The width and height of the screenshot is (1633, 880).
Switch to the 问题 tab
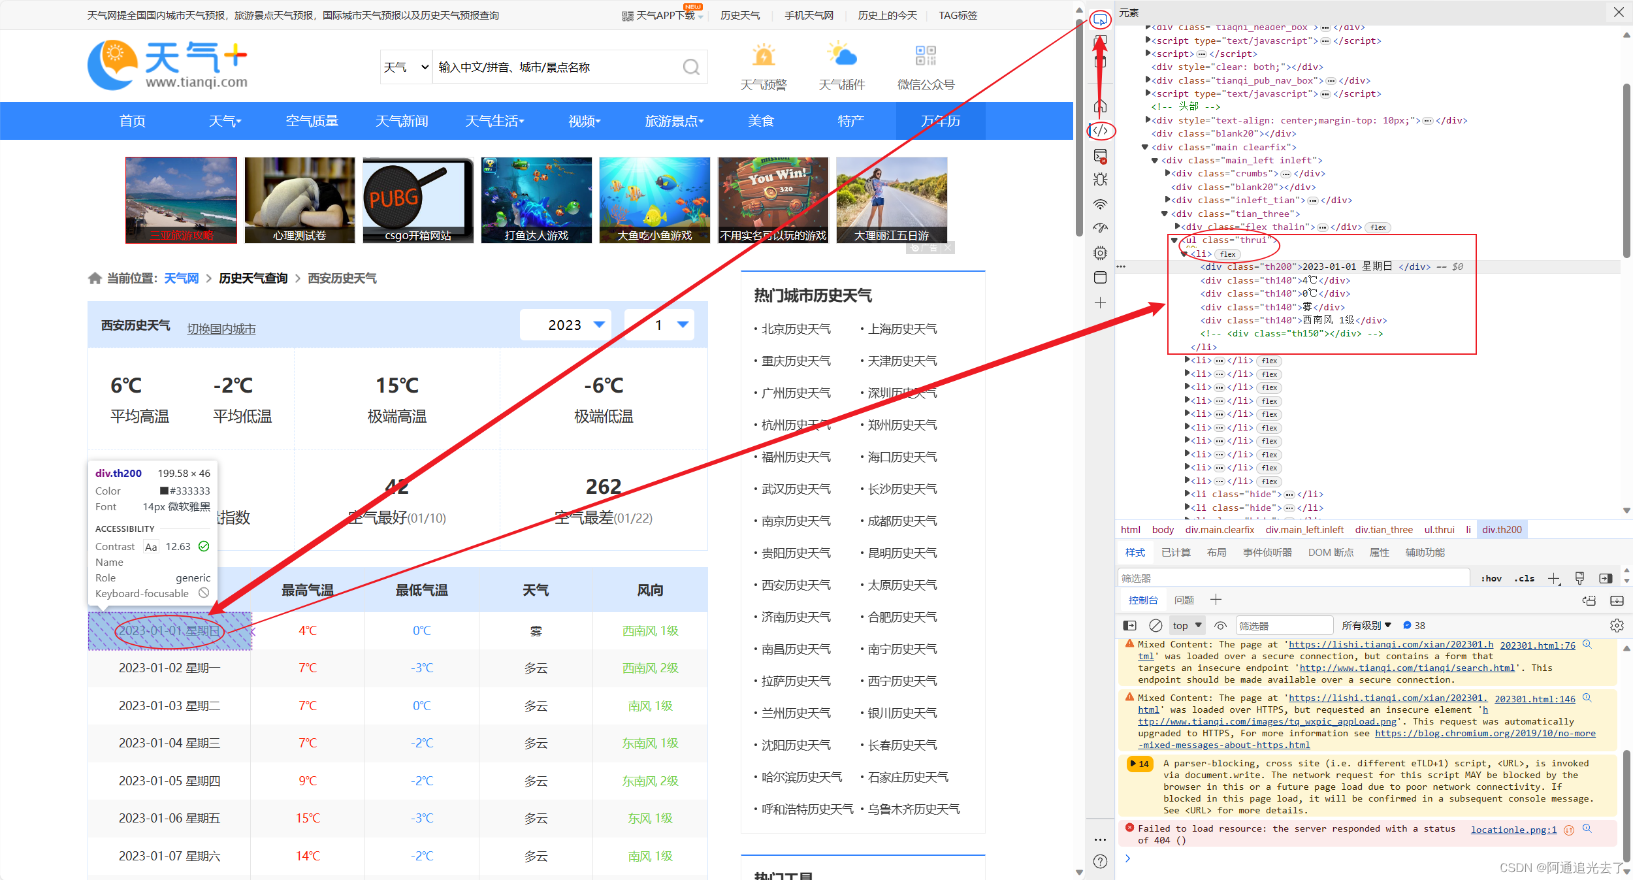pos(1184,599)
